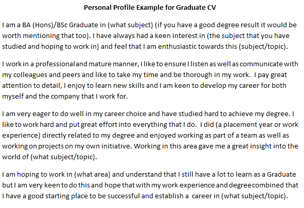Click the phrase 'worth mentioning that too'
The height and width of the screenshot is (208, 304).
(x=44, y=36)
